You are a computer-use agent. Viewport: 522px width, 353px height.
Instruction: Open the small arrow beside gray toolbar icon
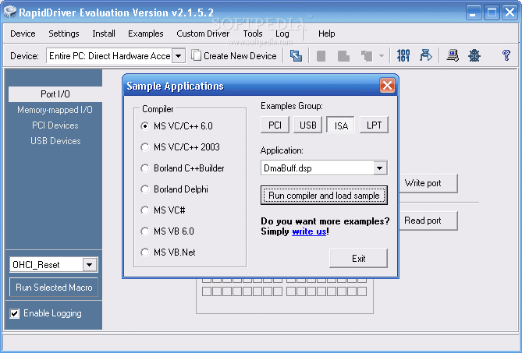tap(382, 56)
